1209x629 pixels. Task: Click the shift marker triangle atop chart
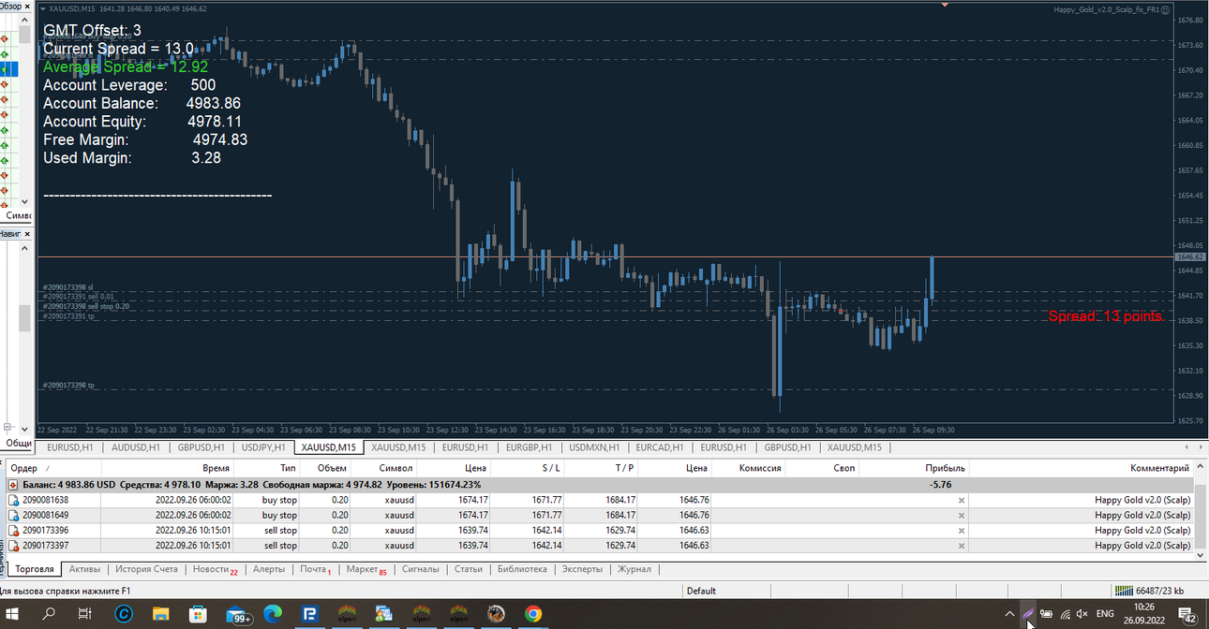click(x=945, y=5)
